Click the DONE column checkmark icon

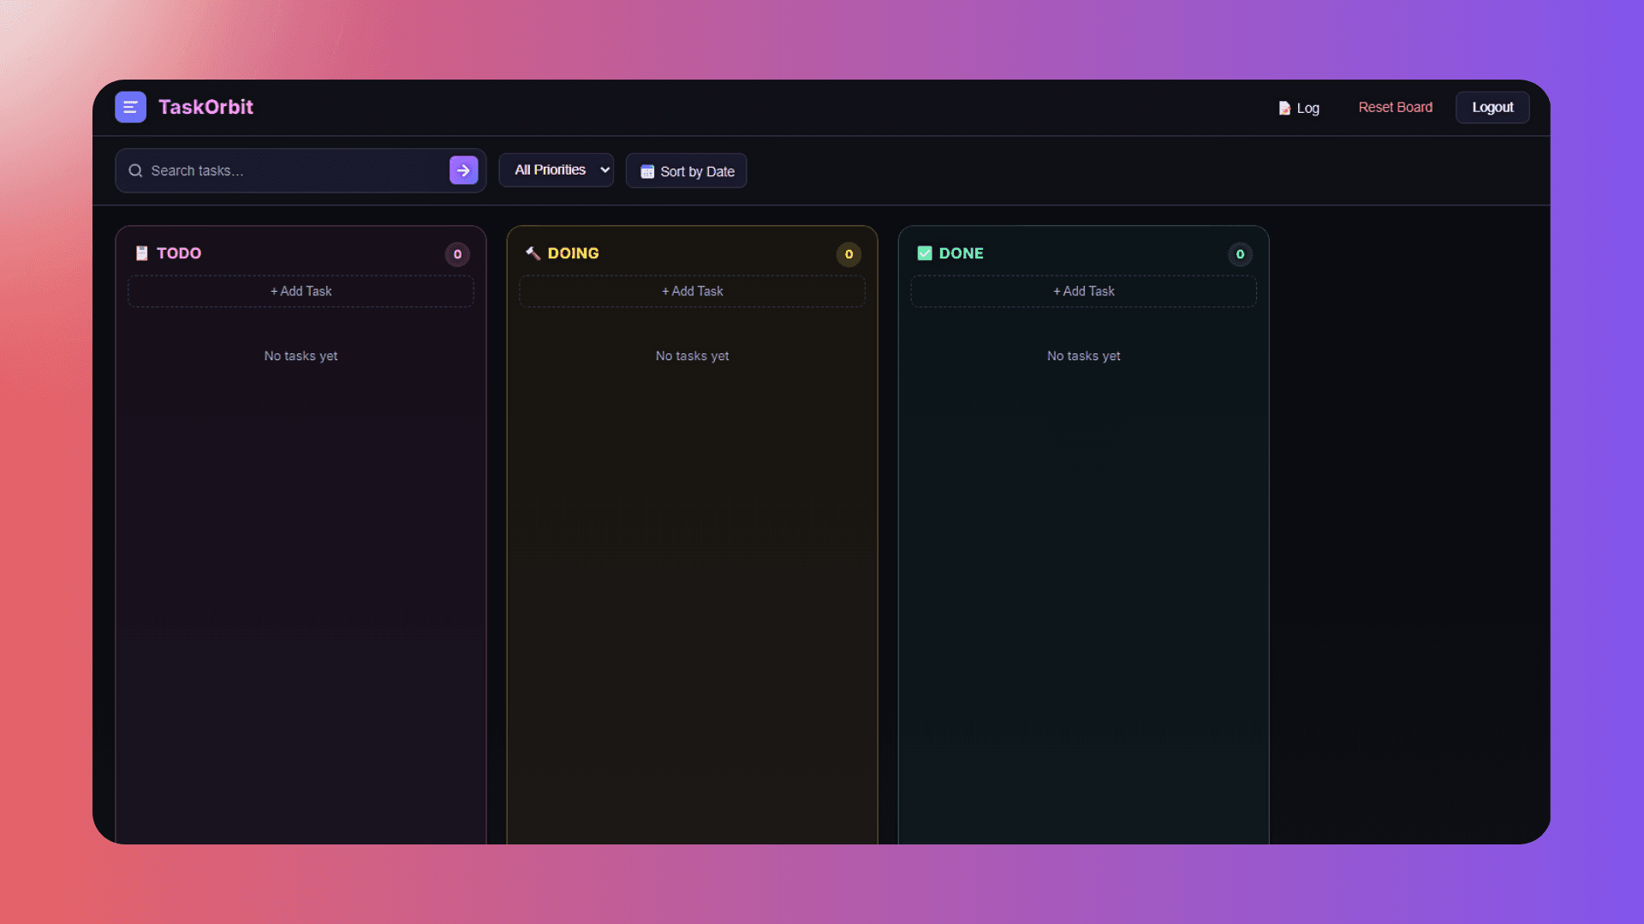click(x=925, y=253)
